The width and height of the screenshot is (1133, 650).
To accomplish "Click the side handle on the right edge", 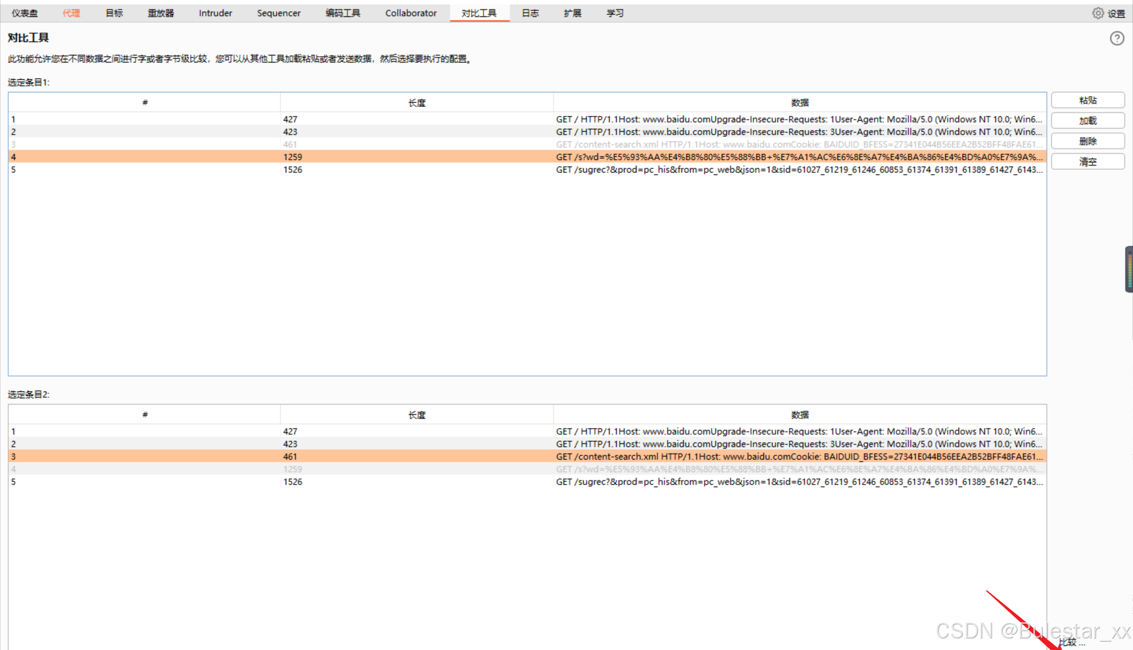I will (x=1129, y=269).
